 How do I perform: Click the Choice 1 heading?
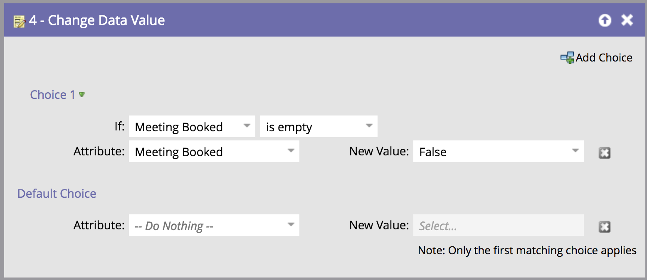52,95
